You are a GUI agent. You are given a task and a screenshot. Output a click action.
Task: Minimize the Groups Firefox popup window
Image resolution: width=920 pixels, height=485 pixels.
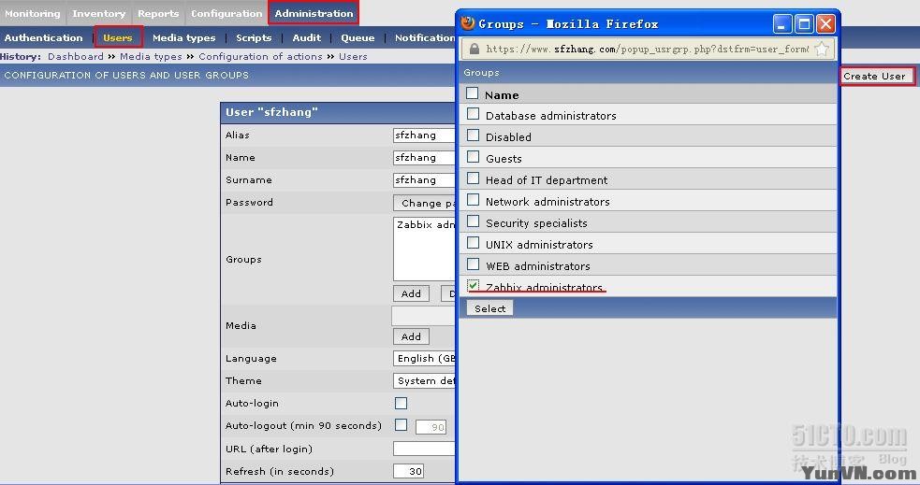click(782, 24)
